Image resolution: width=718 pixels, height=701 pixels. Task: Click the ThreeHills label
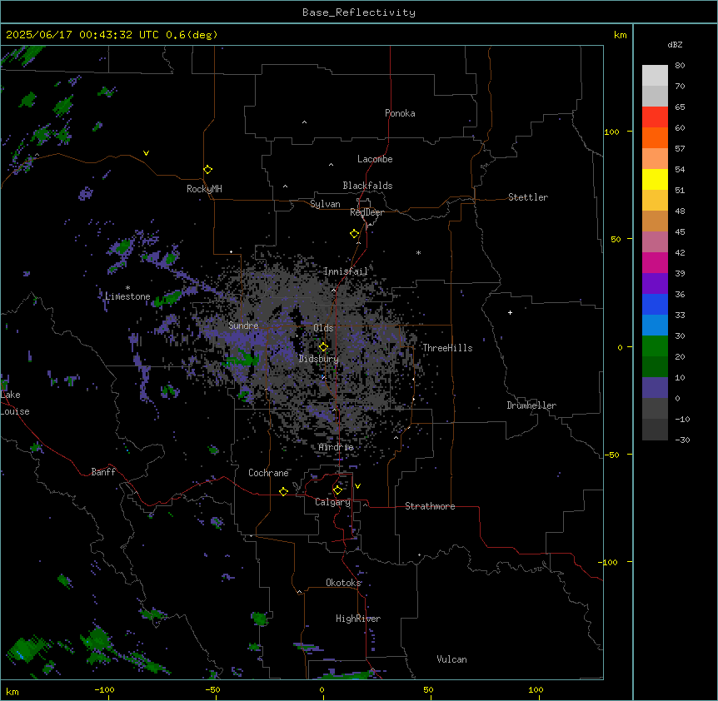[x=447, y=348]
